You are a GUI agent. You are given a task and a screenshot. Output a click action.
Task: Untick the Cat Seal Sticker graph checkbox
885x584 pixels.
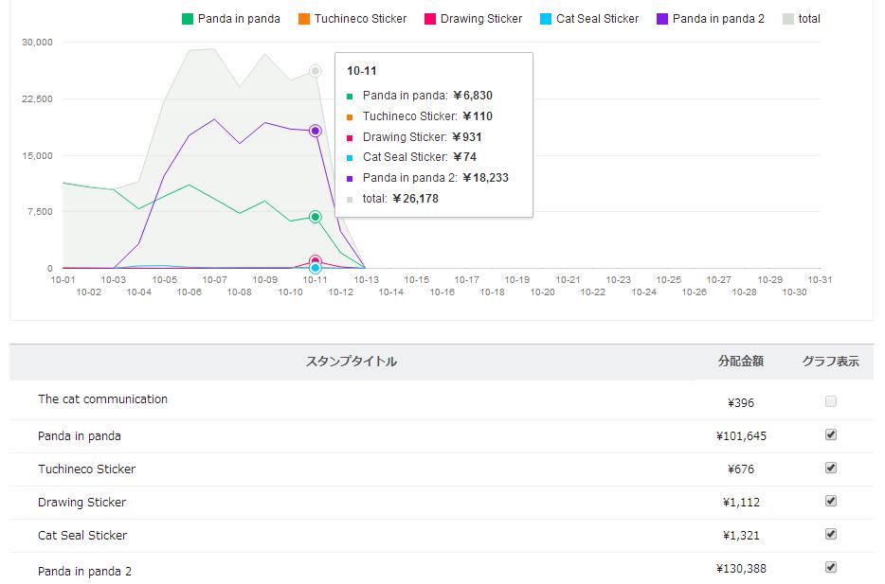click(831, 534)
